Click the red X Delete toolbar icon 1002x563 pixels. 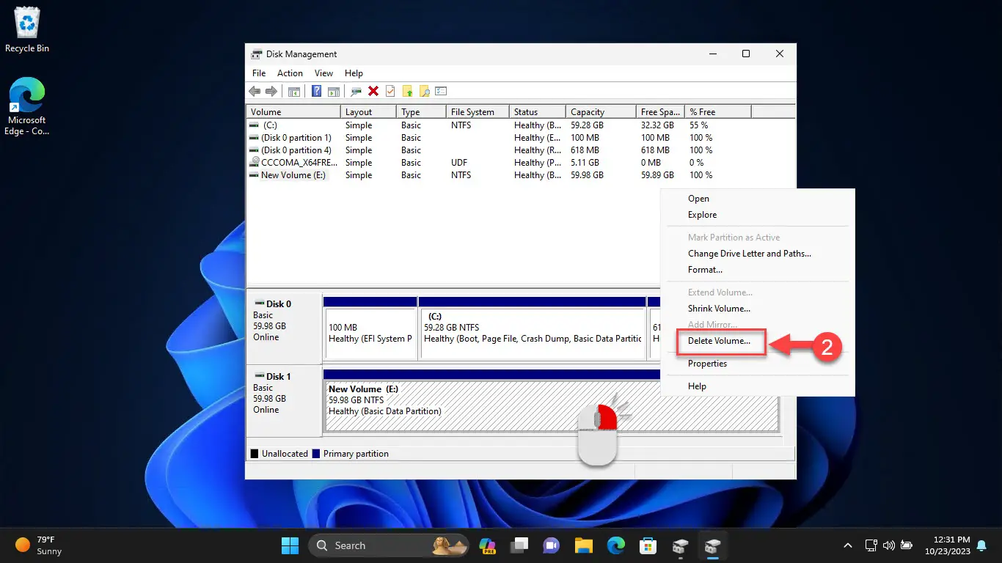(373, 92)
